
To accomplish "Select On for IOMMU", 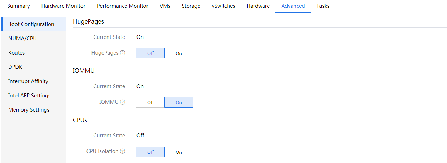I will click(x=179, y=102).
